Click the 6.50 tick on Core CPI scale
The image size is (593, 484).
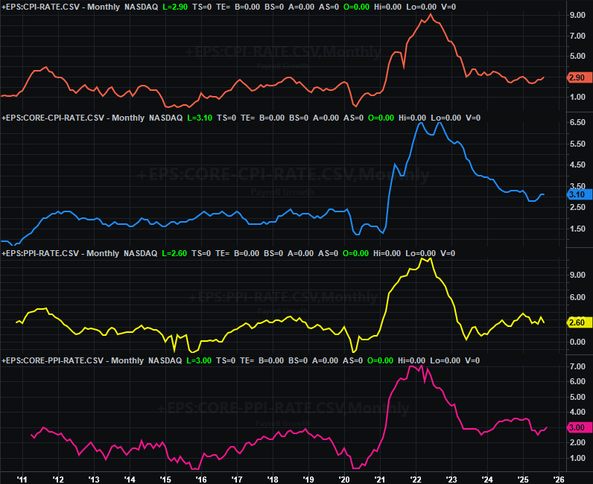tap(577, 121)
